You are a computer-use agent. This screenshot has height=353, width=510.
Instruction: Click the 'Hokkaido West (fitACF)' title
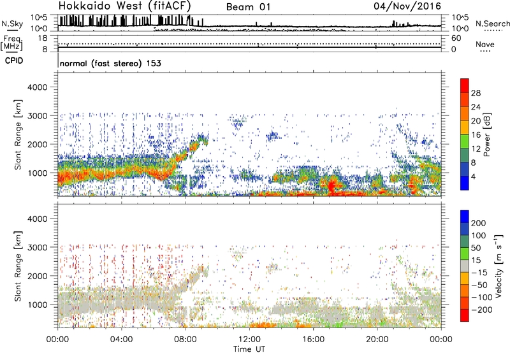124,6
